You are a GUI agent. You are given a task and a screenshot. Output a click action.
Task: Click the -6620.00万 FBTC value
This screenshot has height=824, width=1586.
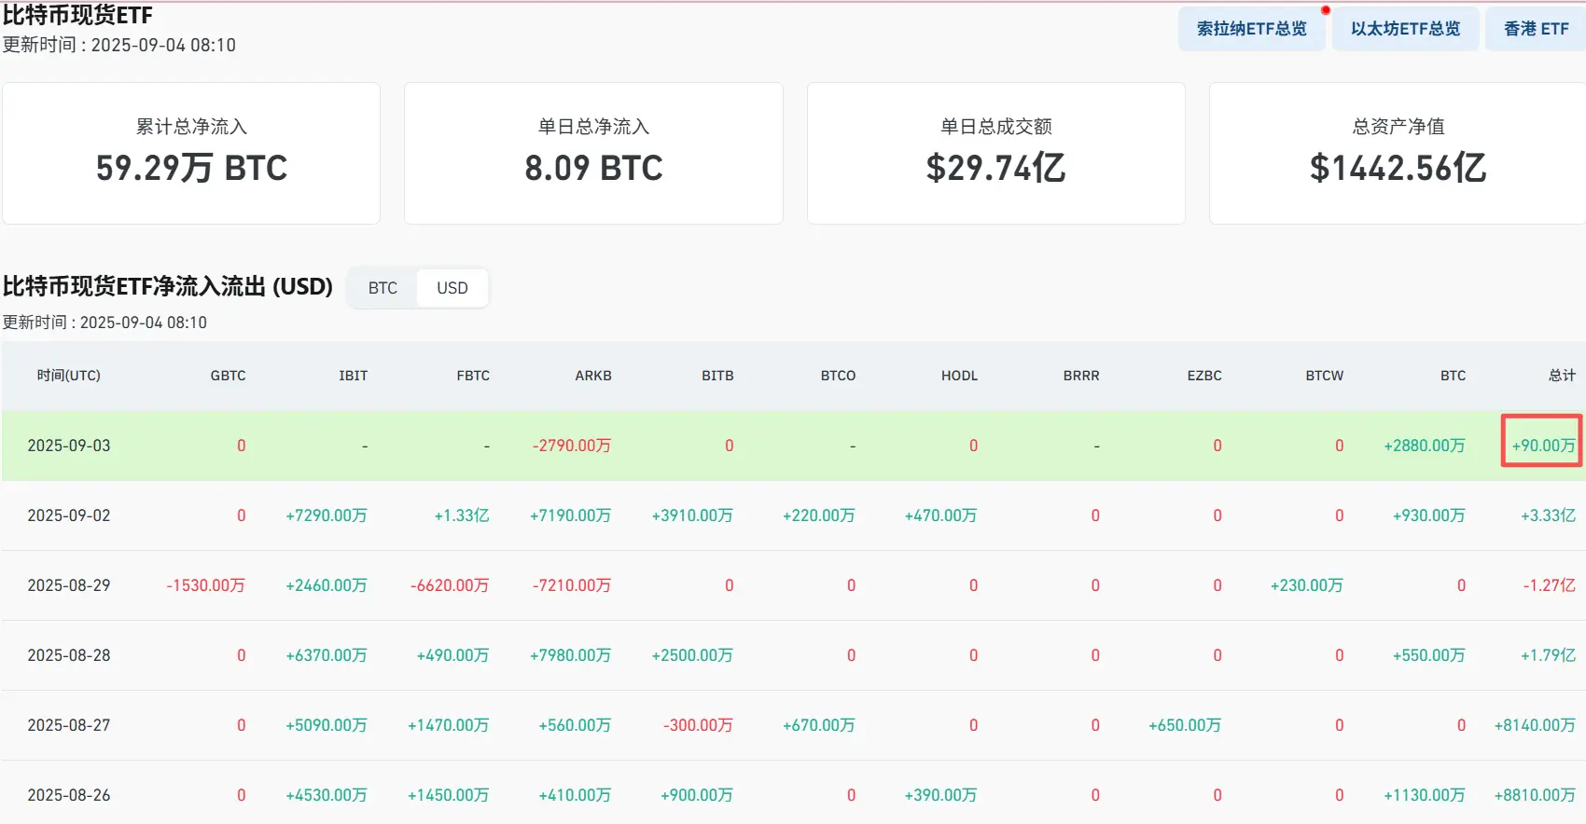click(x=450, y=585)
